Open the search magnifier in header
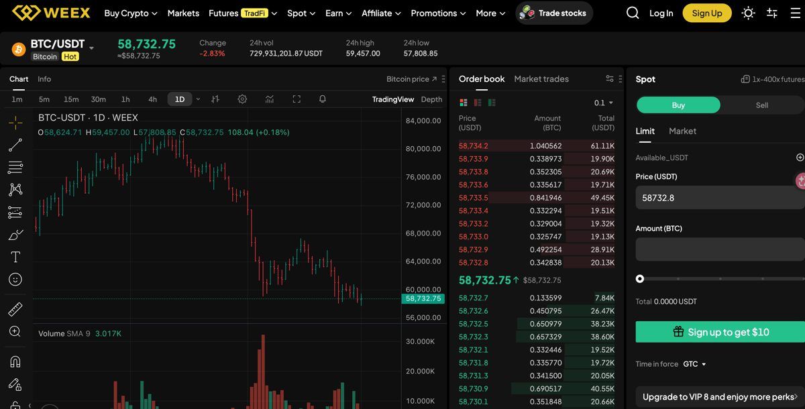 pos(633,13)
